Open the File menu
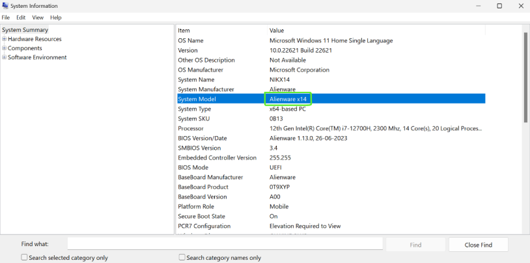Viewport: 530px width, 263px height. pyautogui.click(x=6, y=18)
